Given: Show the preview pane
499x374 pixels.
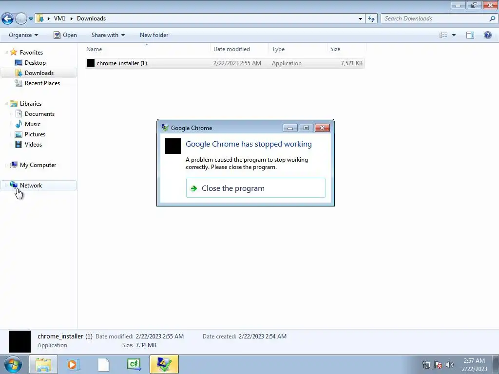Looking at the screenshot, I should 470,35.
